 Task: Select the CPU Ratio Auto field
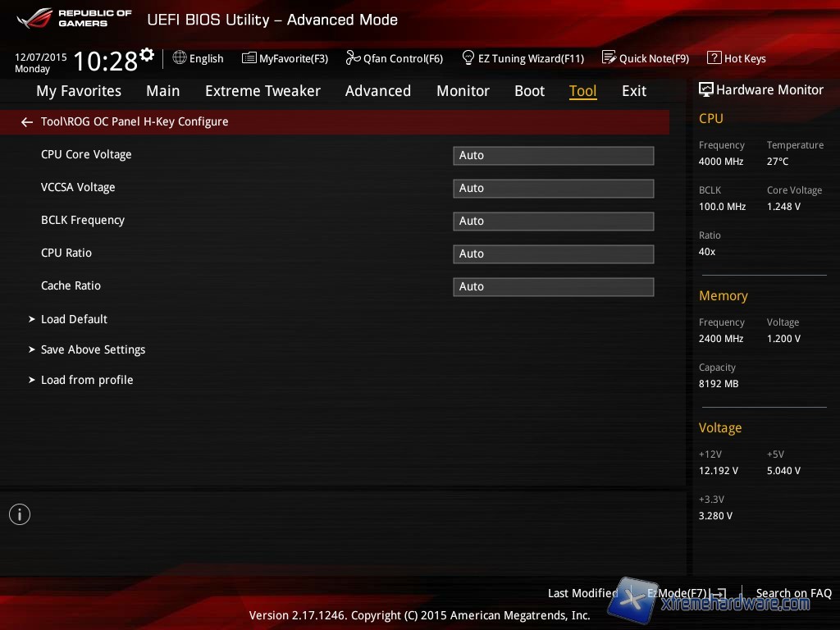553,253
